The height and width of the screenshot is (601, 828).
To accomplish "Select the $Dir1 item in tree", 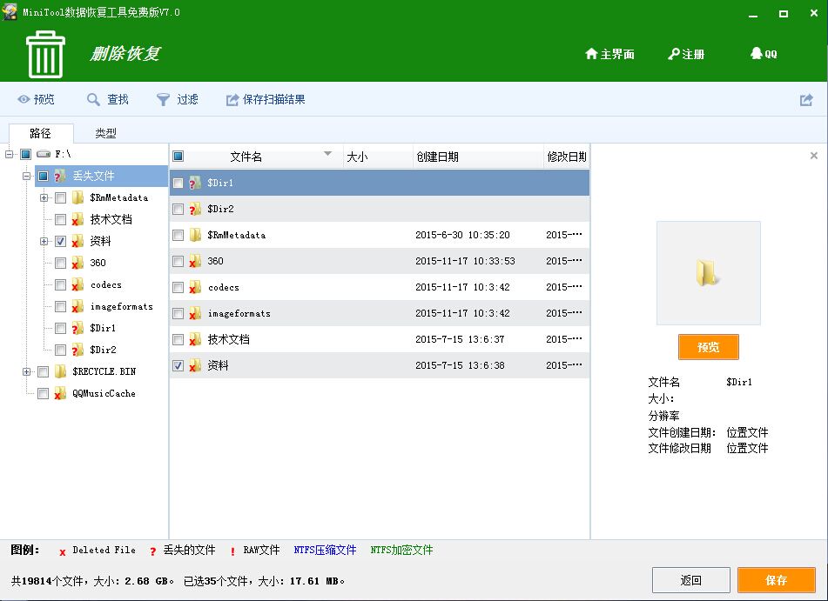I will pos(103,328).
